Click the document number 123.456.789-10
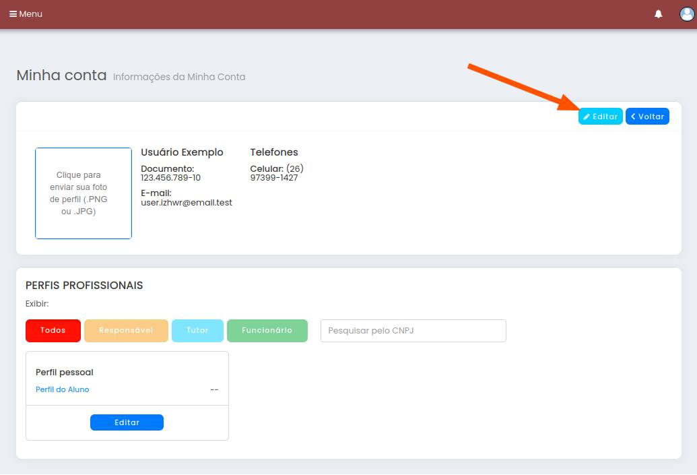The width and height of the screenshot is (697, 475). pyautogui.click(x=170, y=178)
